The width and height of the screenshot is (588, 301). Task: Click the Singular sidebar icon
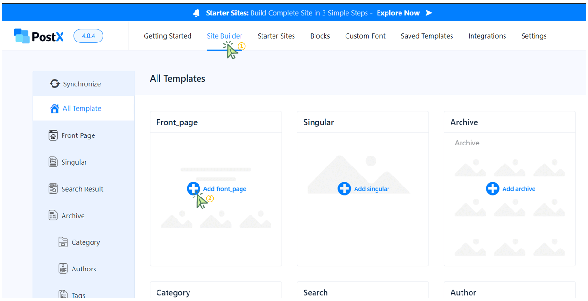pyautogui.click(x=53, y=162)
